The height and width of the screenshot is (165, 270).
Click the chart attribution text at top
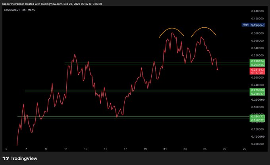52,4
